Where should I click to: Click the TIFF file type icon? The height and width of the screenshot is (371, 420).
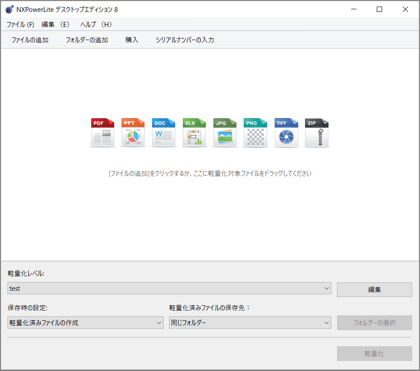[x=286, y=132]
